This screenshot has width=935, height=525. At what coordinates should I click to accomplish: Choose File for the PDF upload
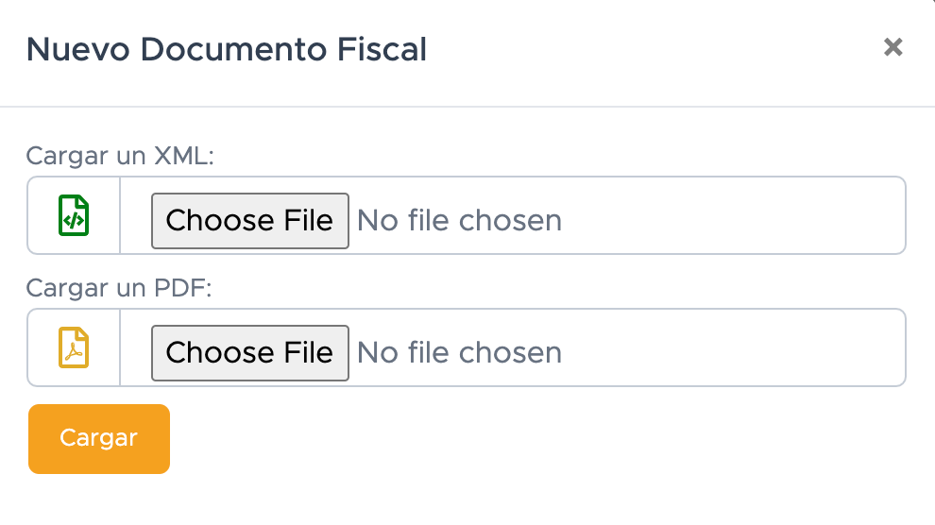[250, 353]
